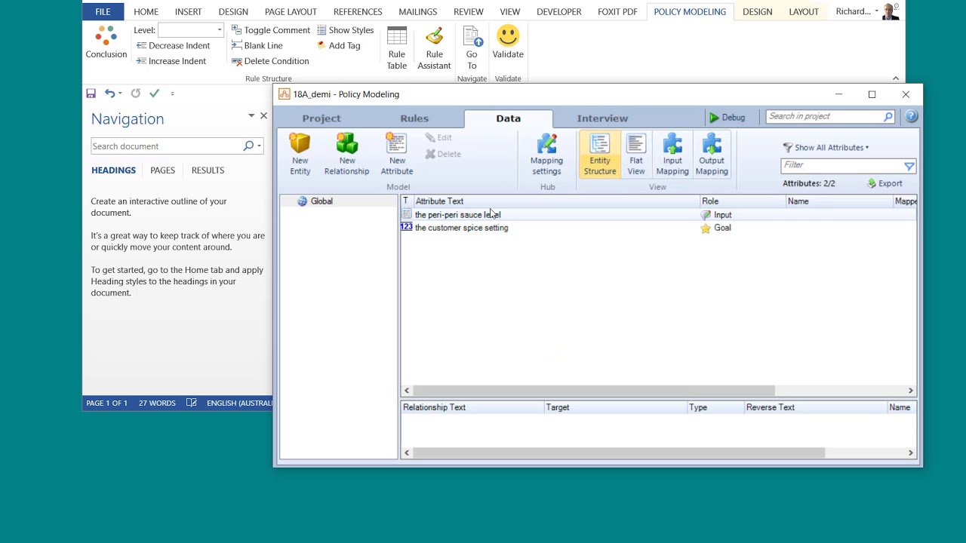966x543 pixels.
Task: Insert a Blank Line
Action: (x=257, y=45)
